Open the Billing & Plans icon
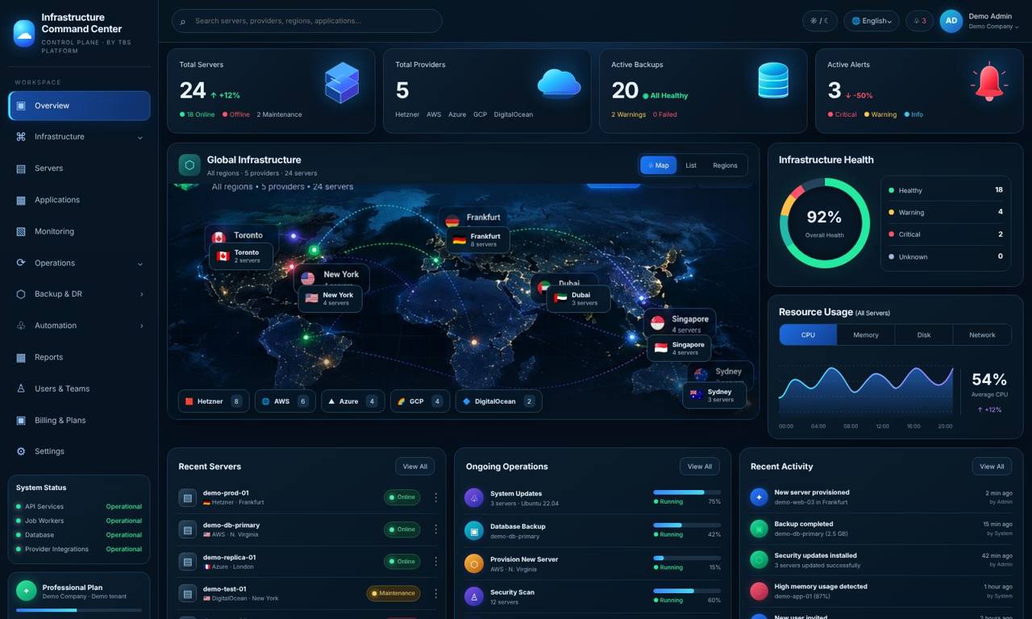The image size is (1032, 619). (21, 420)
